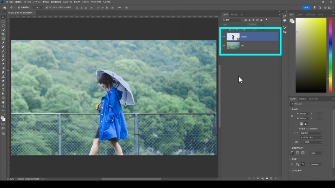Select the Move tool in the toolbar
This screenshot has width=335, height=188.
(x=3, y=17)
